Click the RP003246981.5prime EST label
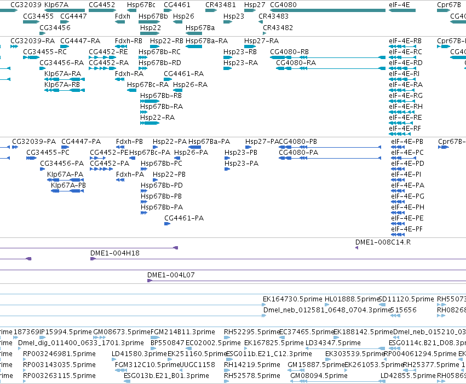 coord(60,354)
